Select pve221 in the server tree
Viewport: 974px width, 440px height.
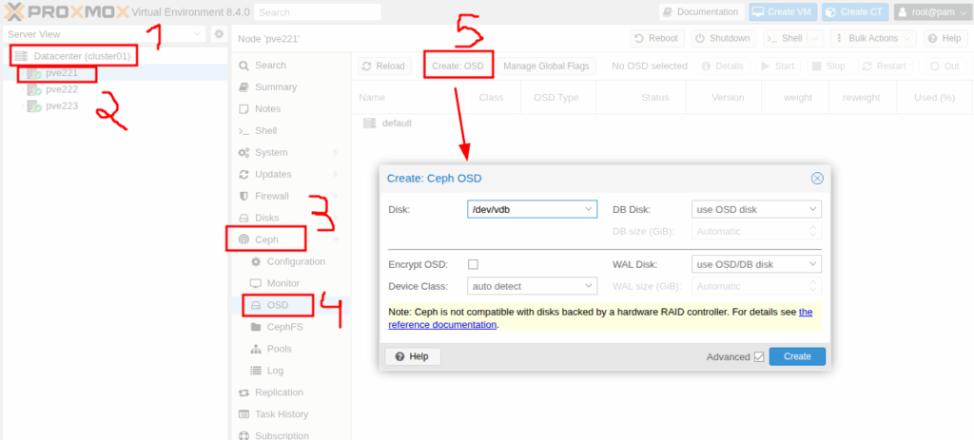[x=62, y=73]
